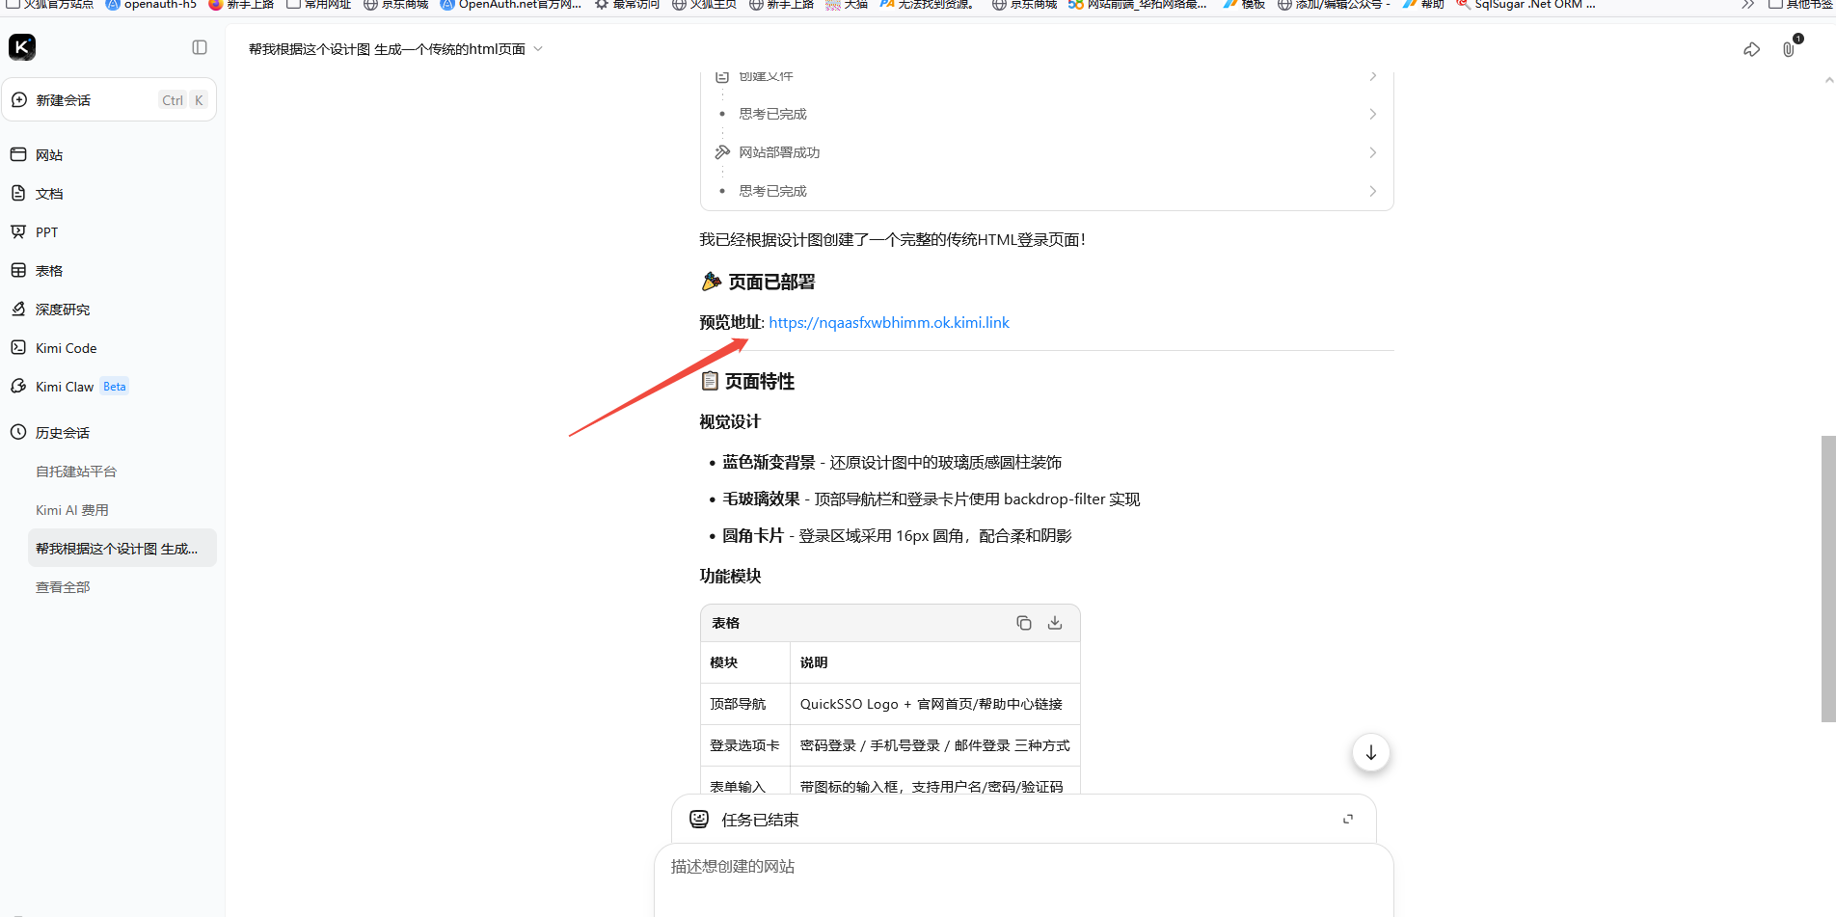Open the preview link nqaasfxwbhimm.ok.kimi.link
This screenshot has width=1836, height=917.
pos(889,322)
